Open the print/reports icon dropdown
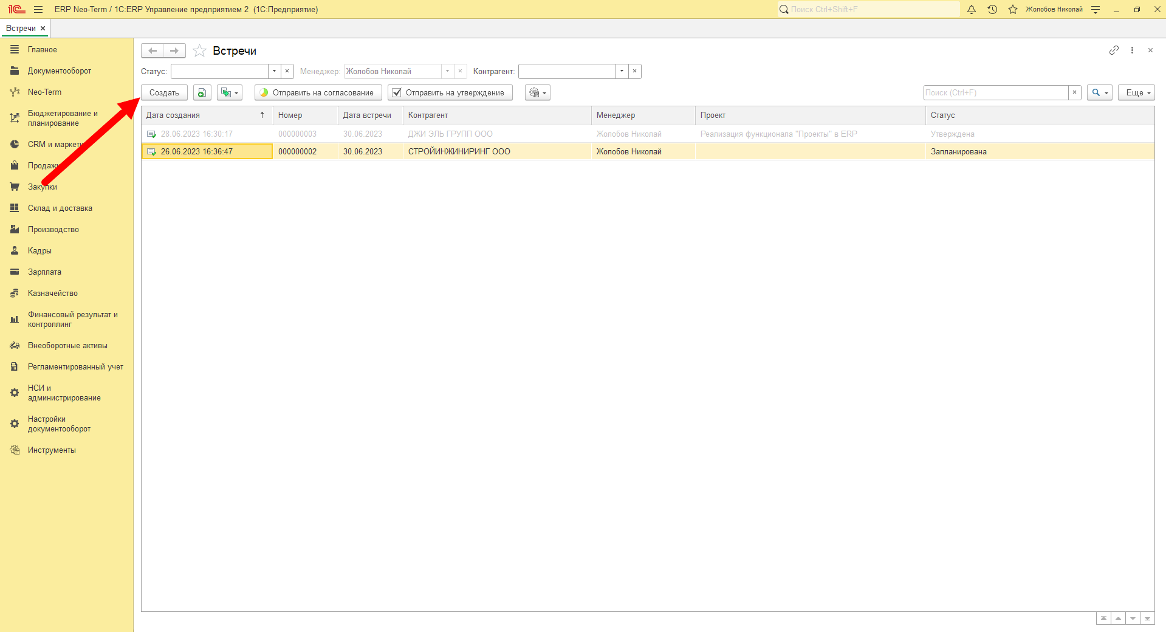This screenshot has width=1166, height=632. click(x=537, y=92)
